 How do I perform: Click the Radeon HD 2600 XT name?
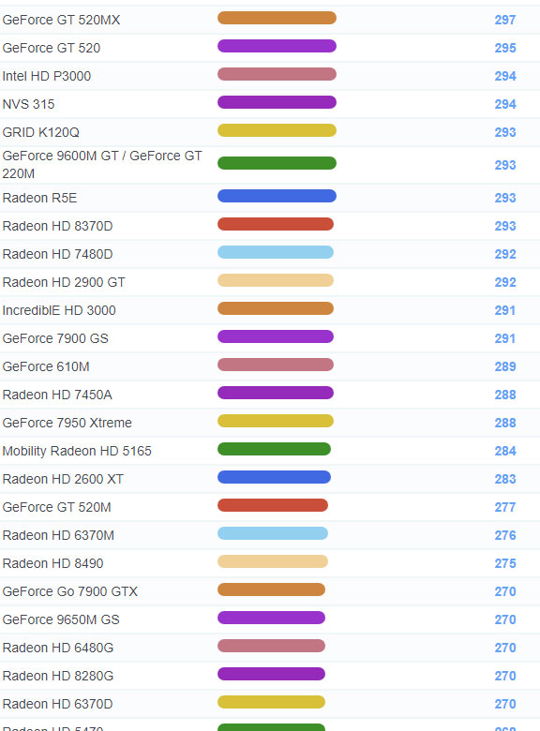(x=63, y=479)
